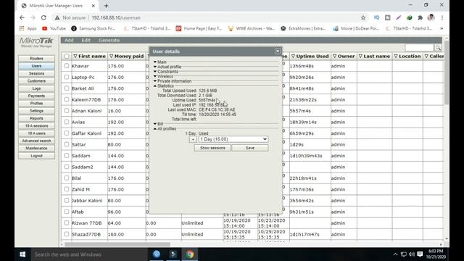Click the vertical scrollbar of the page

(447, 72)
